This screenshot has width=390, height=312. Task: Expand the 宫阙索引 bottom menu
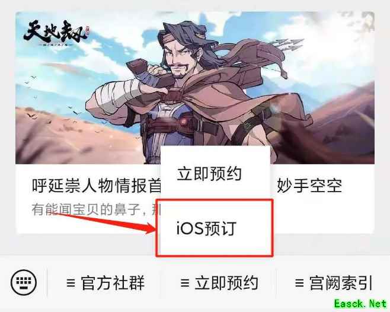[333, 283]
